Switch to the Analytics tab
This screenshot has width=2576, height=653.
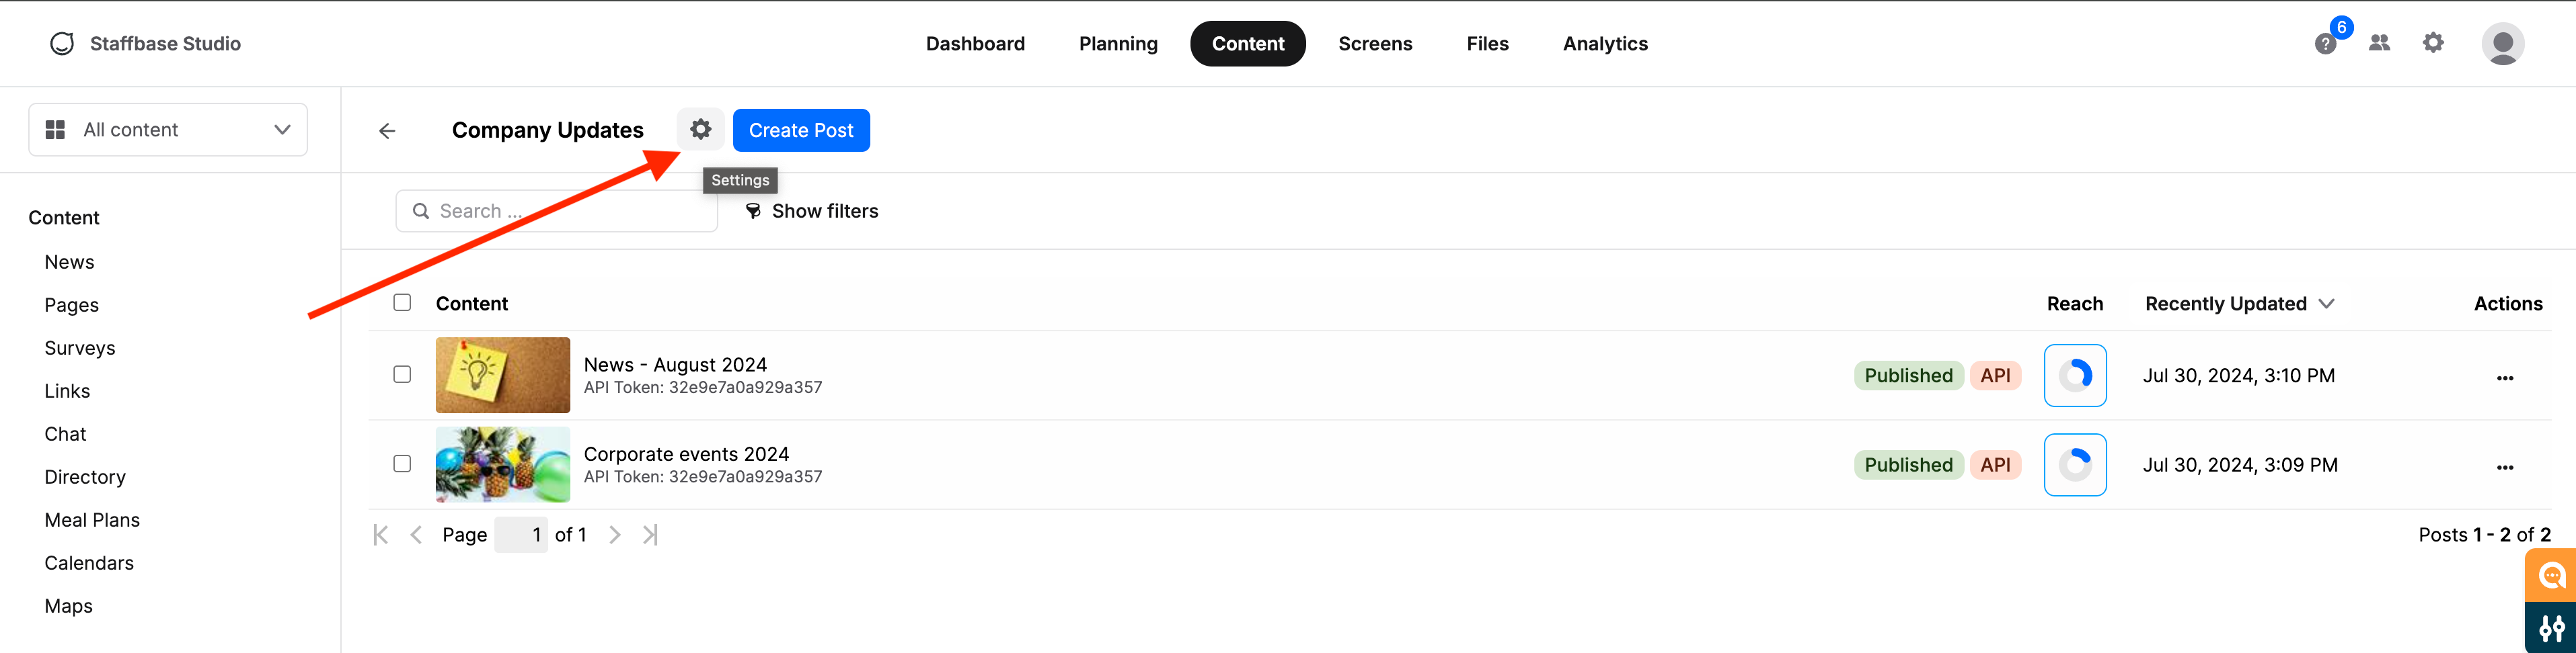point(1605,44)
